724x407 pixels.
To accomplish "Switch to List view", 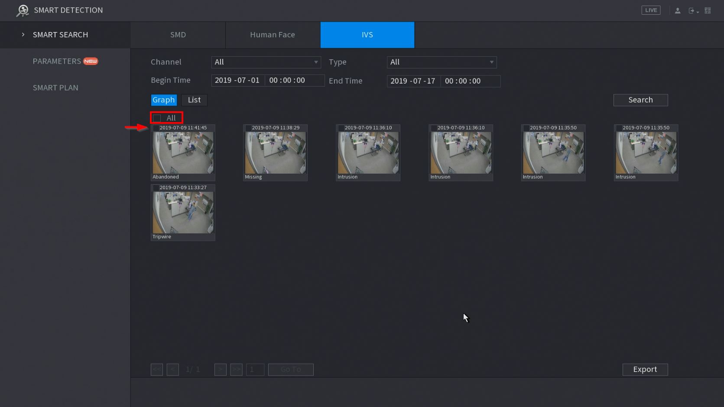I will 194,100.
